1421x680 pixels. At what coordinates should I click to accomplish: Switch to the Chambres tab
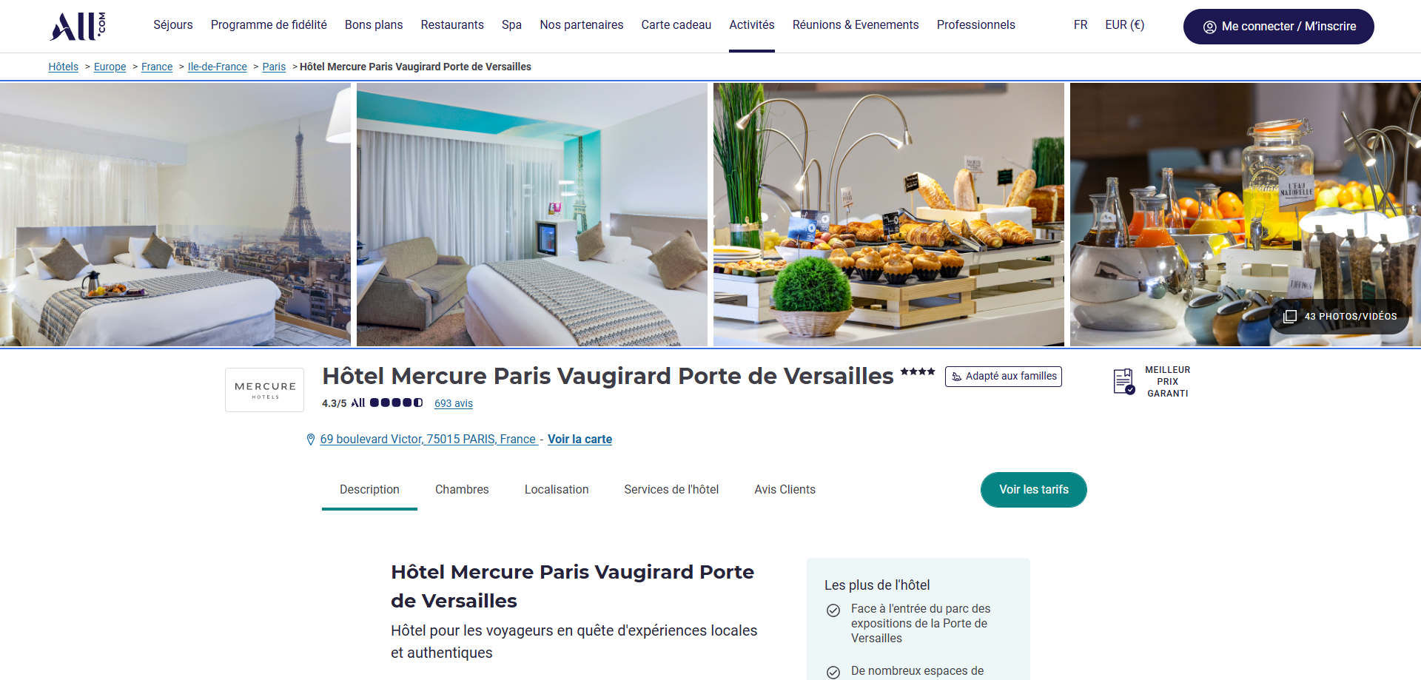pos(462,490)
